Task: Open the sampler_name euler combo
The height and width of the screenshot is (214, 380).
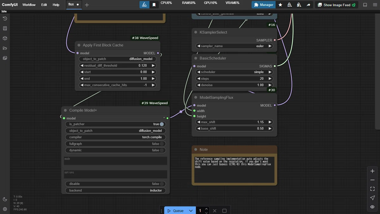Action: (234, 46)
